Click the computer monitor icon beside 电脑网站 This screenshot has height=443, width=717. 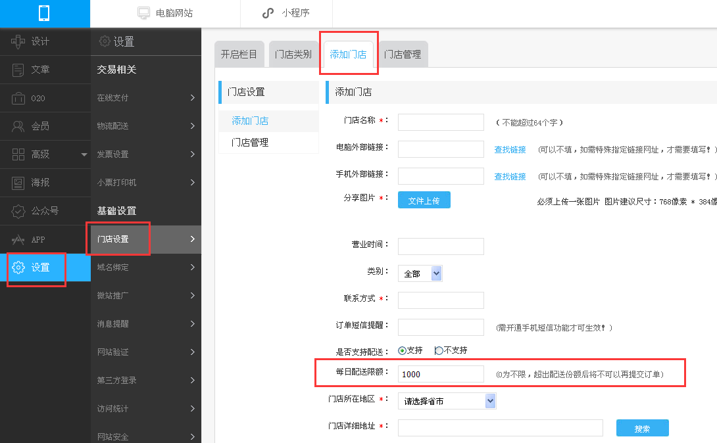(x=143, y=13)
